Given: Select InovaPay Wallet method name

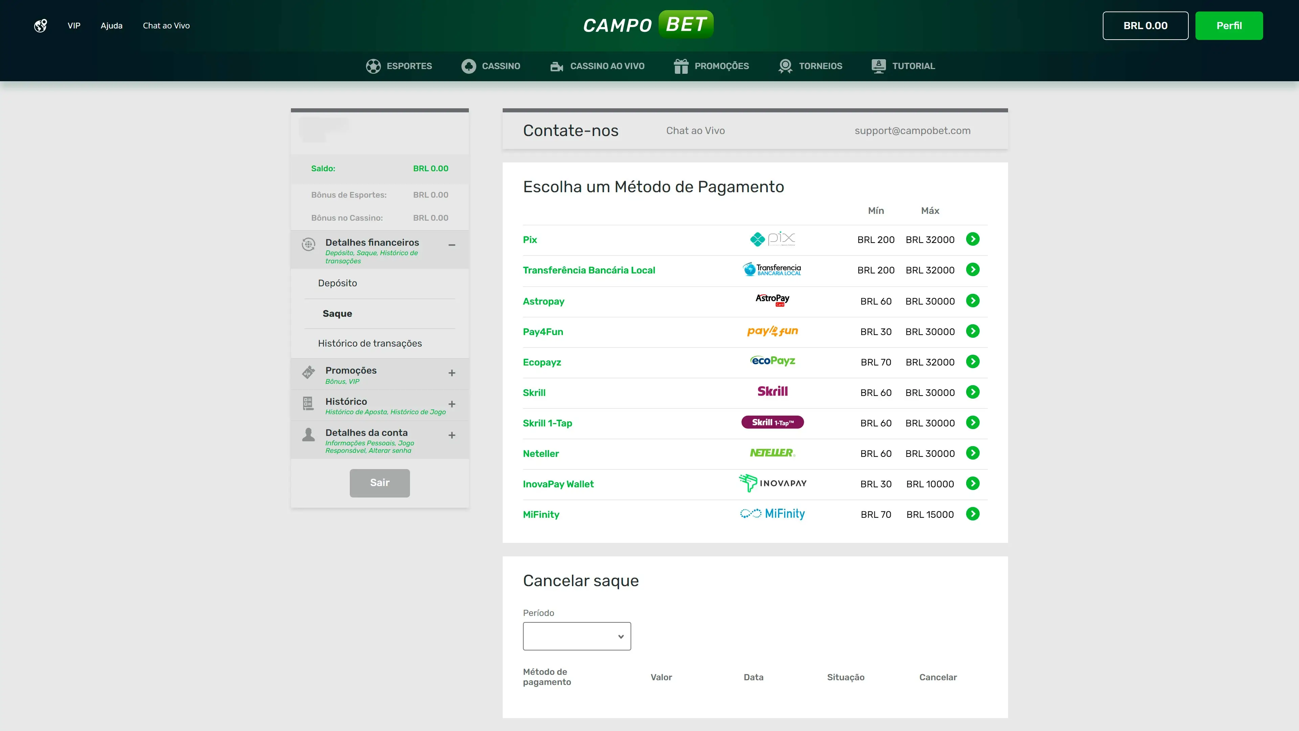Looking at the screenshot, I should tap(558, 484).
